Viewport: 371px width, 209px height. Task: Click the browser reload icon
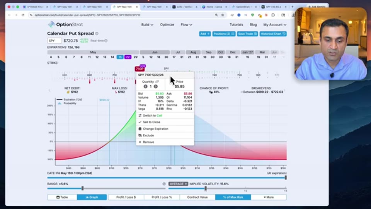(x=23, y=15)
